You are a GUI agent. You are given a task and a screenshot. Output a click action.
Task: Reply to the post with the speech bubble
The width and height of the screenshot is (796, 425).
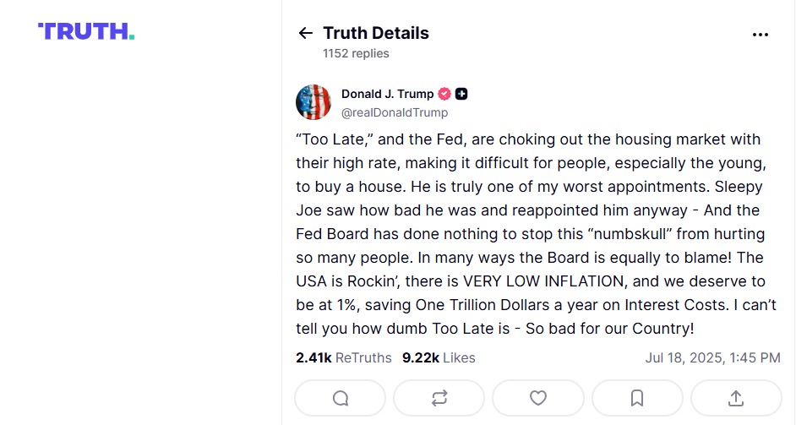click(x=341, y=398)
